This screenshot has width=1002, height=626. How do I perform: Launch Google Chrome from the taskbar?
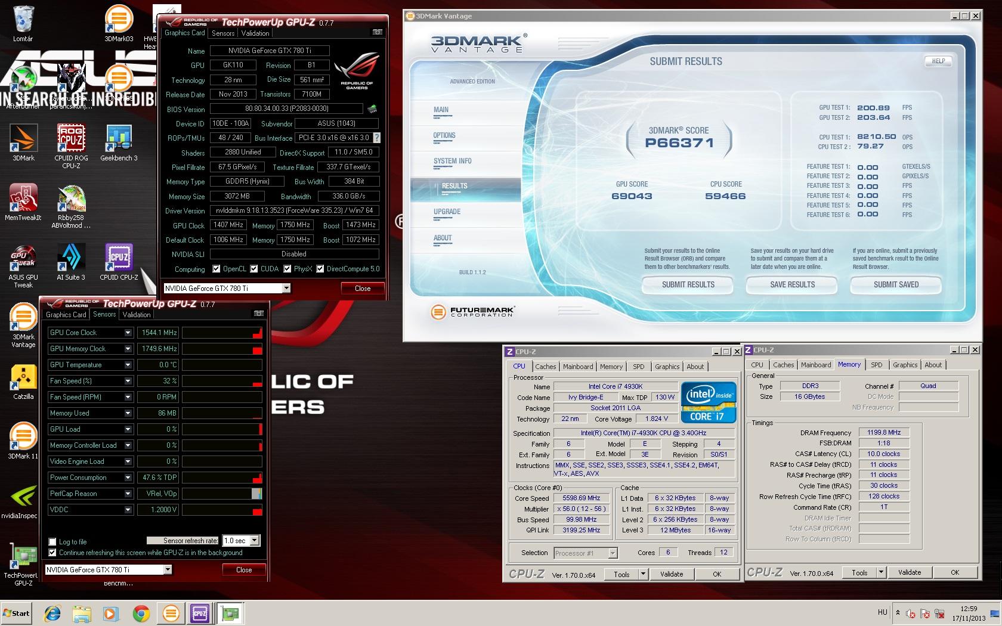click(x=141, y=613)
